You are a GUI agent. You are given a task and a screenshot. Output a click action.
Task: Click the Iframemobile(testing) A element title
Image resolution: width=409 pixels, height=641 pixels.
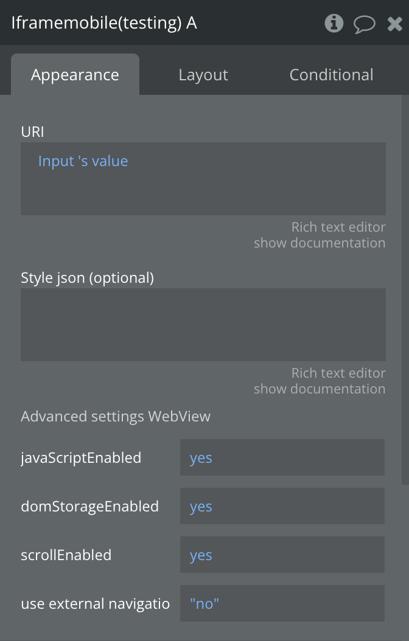pyautogui.click(x=104, y=23)
